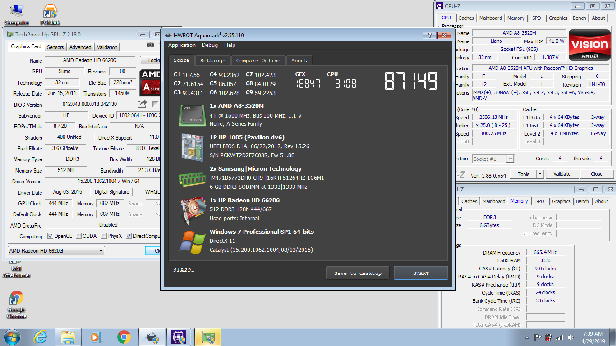Open the Application menu in Aquamark
This screenshot has height=346, width=616.
point(182,45)
